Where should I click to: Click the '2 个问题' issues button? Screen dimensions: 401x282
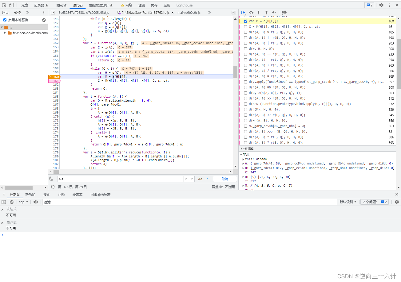(375, 202)
